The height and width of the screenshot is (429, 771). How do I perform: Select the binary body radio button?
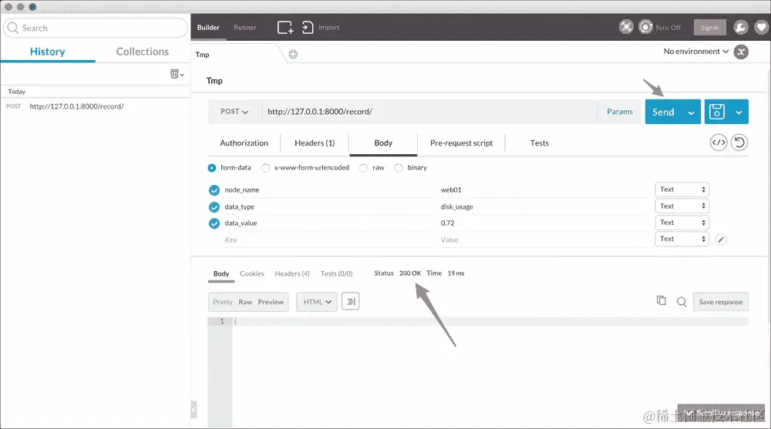(x=399, y=168)
